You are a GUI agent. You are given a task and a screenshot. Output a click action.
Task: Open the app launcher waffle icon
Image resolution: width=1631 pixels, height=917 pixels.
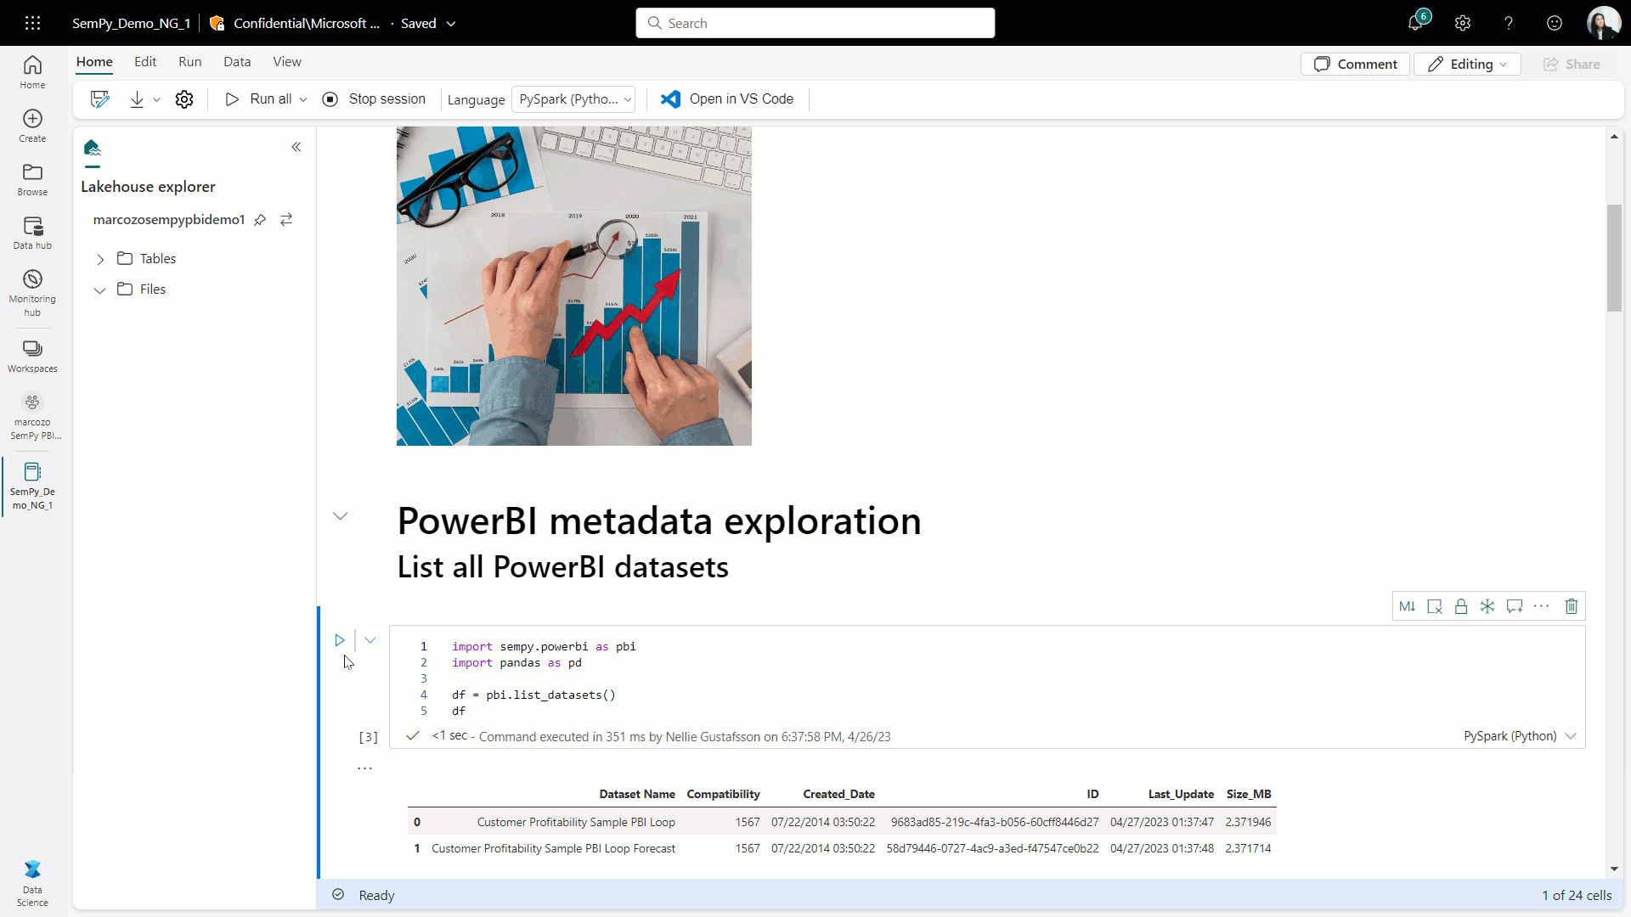click(32, 23)
